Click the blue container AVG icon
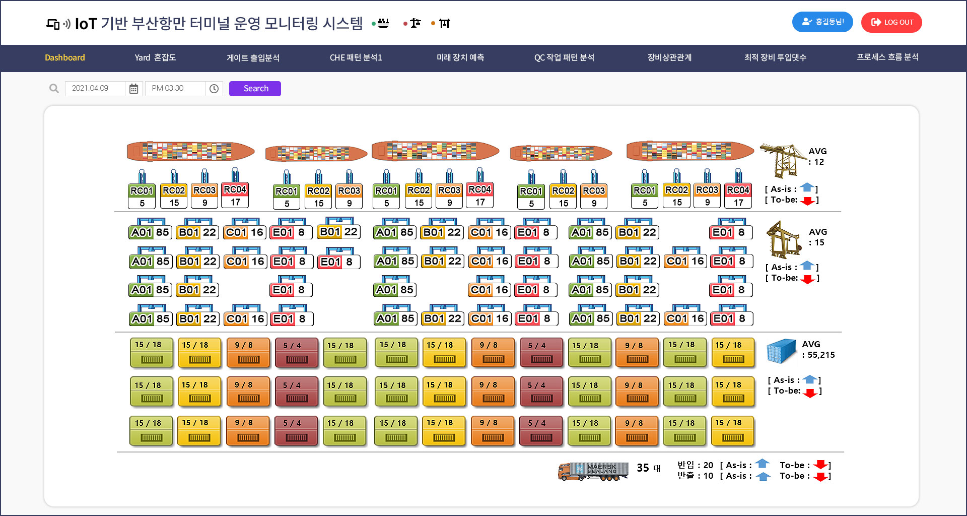Viewport: 967px width, 516px height. point(781,351)
